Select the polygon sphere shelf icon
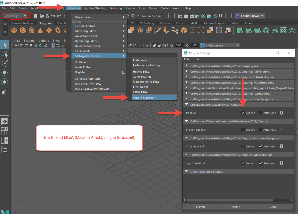298x214 pixels. tap(14, 30)
